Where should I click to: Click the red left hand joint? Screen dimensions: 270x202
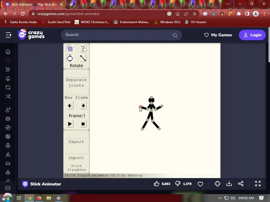141,107
